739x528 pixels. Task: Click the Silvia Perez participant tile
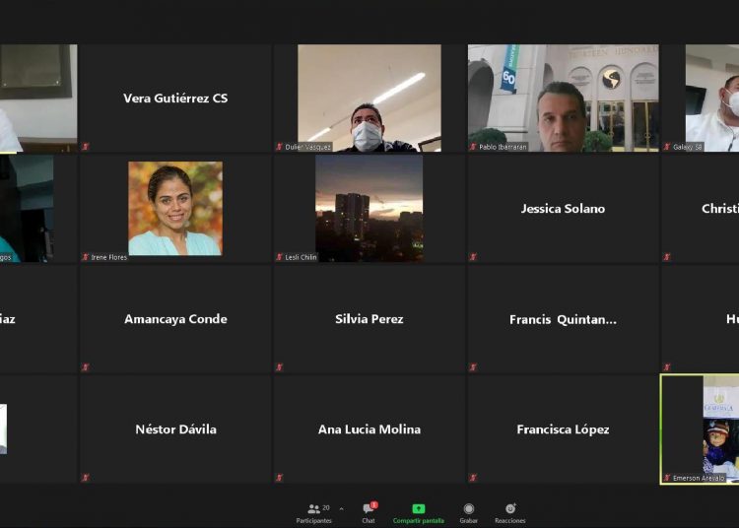coord(369,318)
